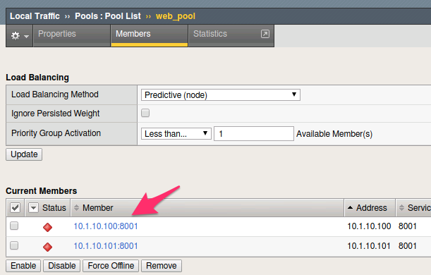This screenshot has width=431, height=275.
Task: Click the Load Balancing Method label
Action: click(55, 94)
